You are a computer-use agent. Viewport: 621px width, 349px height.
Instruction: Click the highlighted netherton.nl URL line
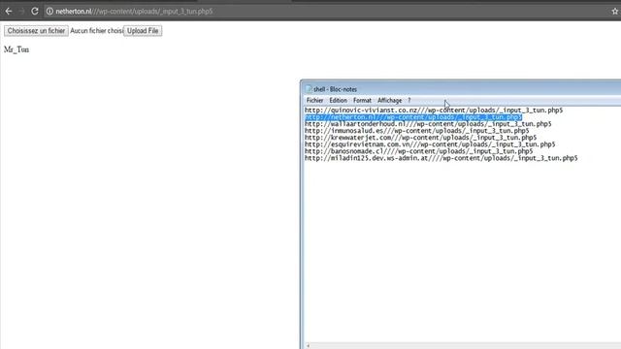(413, 117)
